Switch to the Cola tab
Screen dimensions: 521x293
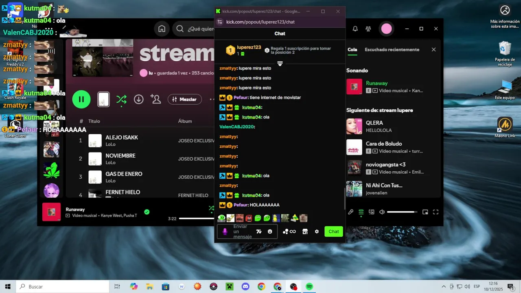pyautogui.click(x=352, y=50)
